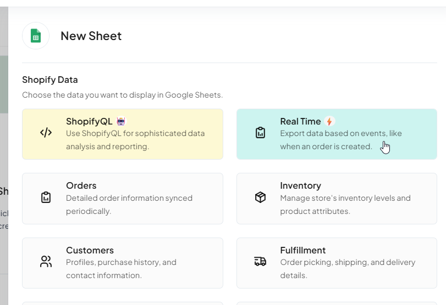446x305 pixels.
Task: Click the Fulfillment delivery truck icon
Action: (x=260, y=262)
